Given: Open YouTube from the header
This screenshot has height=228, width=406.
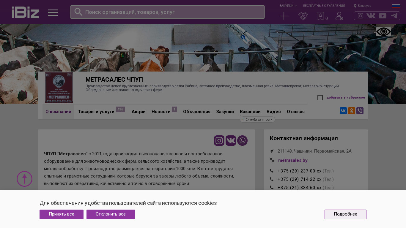Looking at the screenshot, I should 383,16.
